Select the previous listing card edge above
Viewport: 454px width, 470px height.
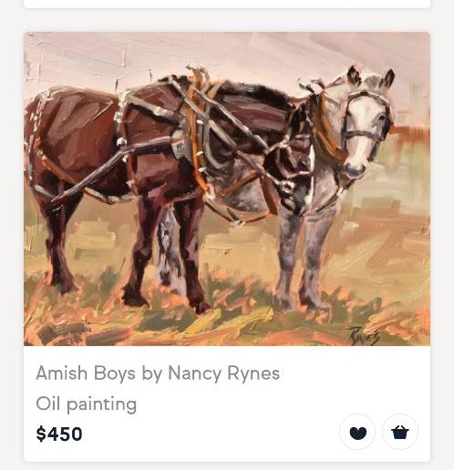[227, 4]
